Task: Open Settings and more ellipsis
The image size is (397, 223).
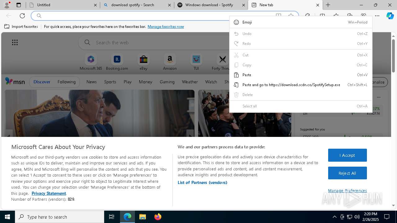Action: click(x=377, y=16)
